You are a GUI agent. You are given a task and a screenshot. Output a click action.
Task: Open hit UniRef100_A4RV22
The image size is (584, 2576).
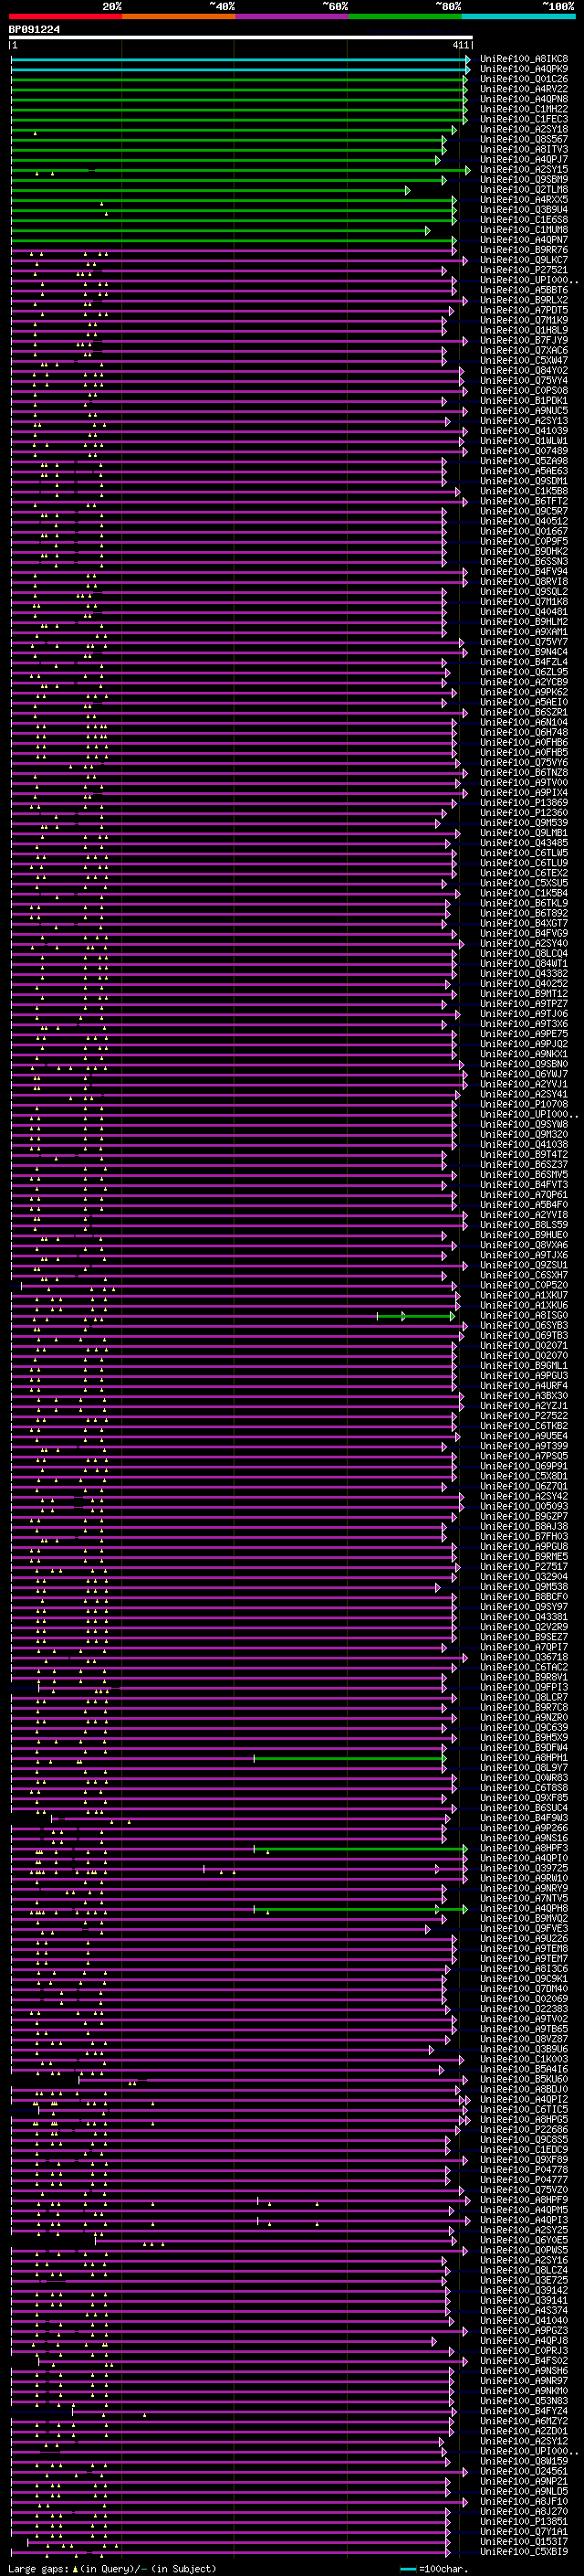click(523, 89)
